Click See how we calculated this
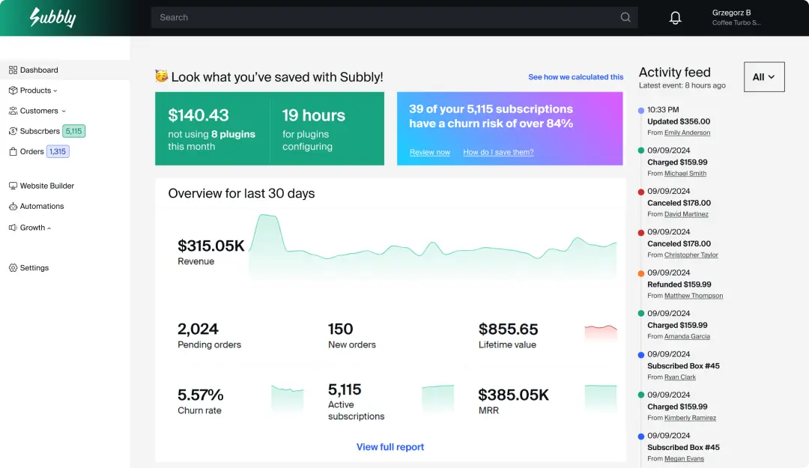The height and width of the screenshot is (468, 809). 575,77
